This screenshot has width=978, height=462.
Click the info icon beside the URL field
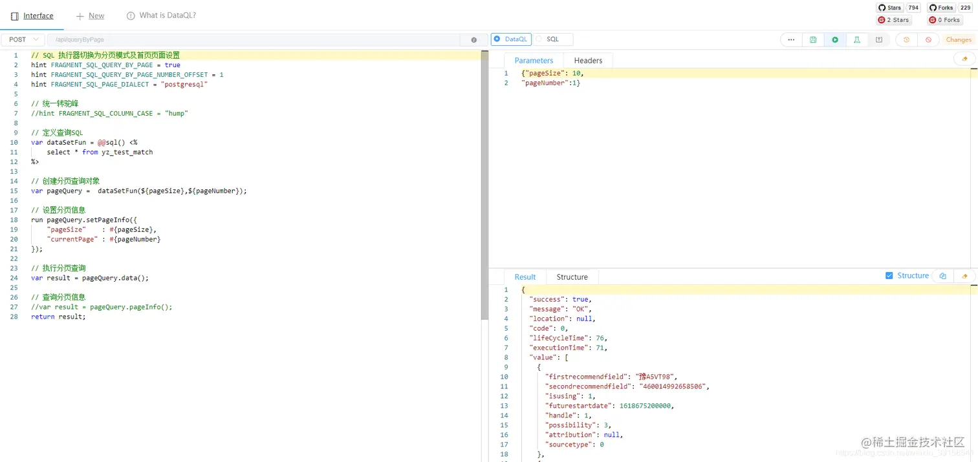(473, 39)
